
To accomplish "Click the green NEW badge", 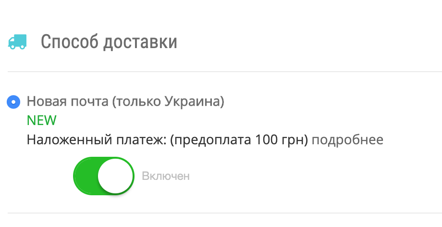I will tap(42, 120).
